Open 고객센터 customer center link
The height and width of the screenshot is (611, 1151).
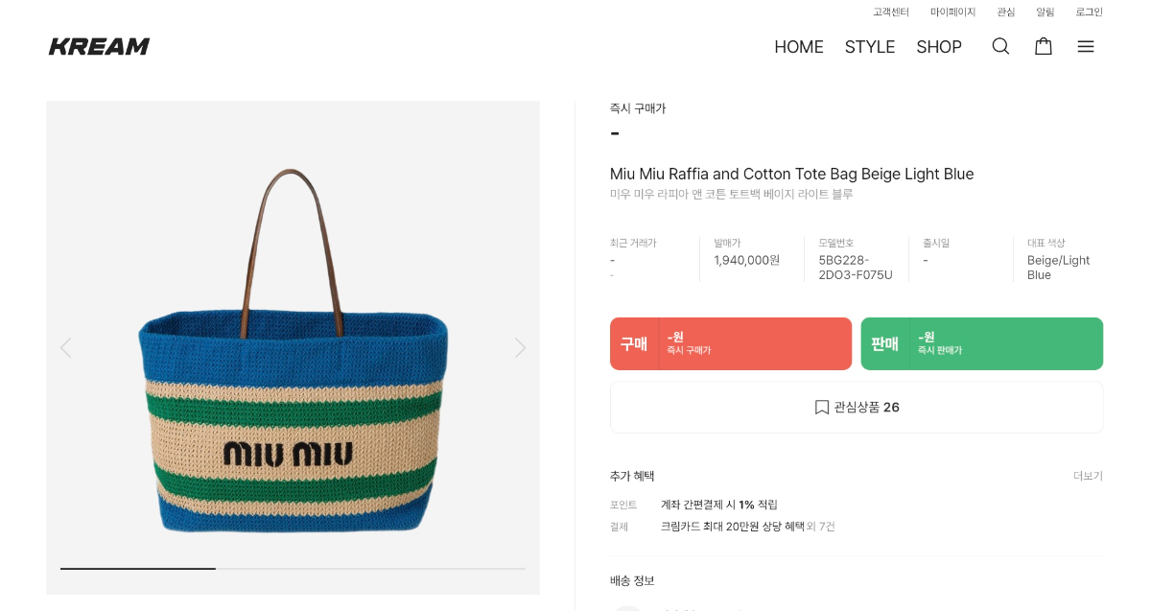tap(890, 12)
